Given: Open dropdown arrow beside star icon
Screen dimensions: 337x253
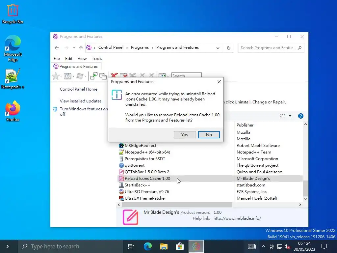Looking at the screenshot, I should pyautogui.click(x=61, y=76).
